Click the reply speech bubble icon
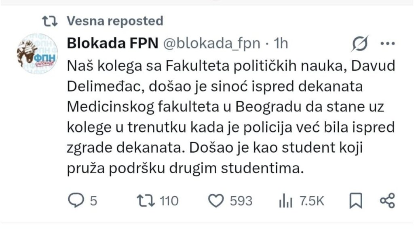414x229 pixels. point(76,200)
